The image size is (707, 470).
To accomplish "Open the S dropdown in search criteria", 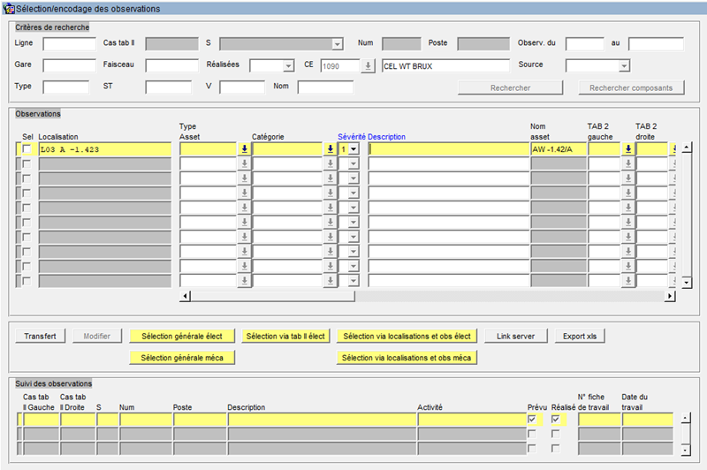I will click(338, 44).
